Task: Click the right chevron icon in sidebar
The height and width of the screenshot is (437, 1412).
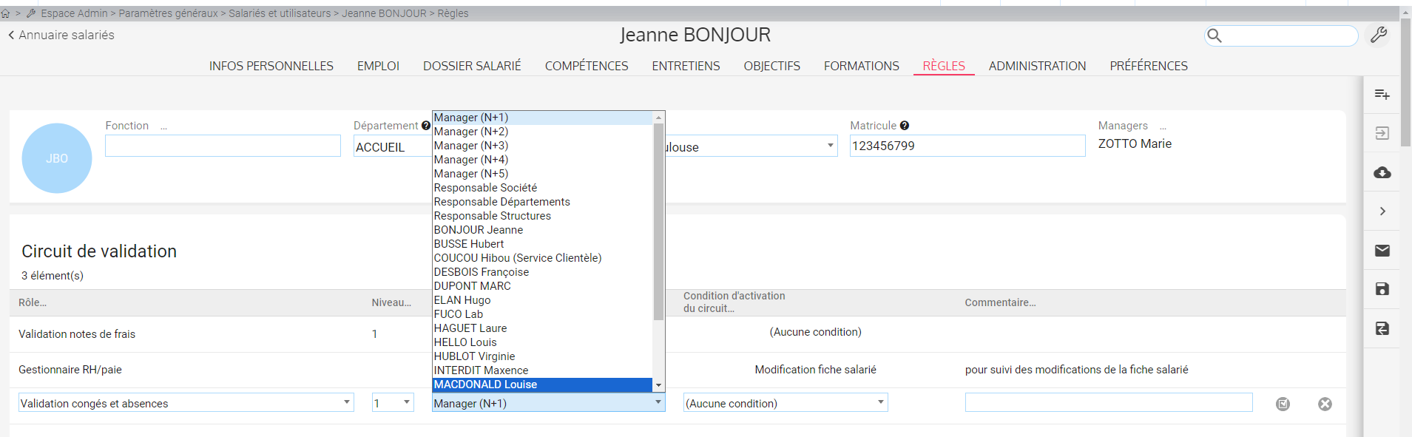Action: pos(1382,211)
